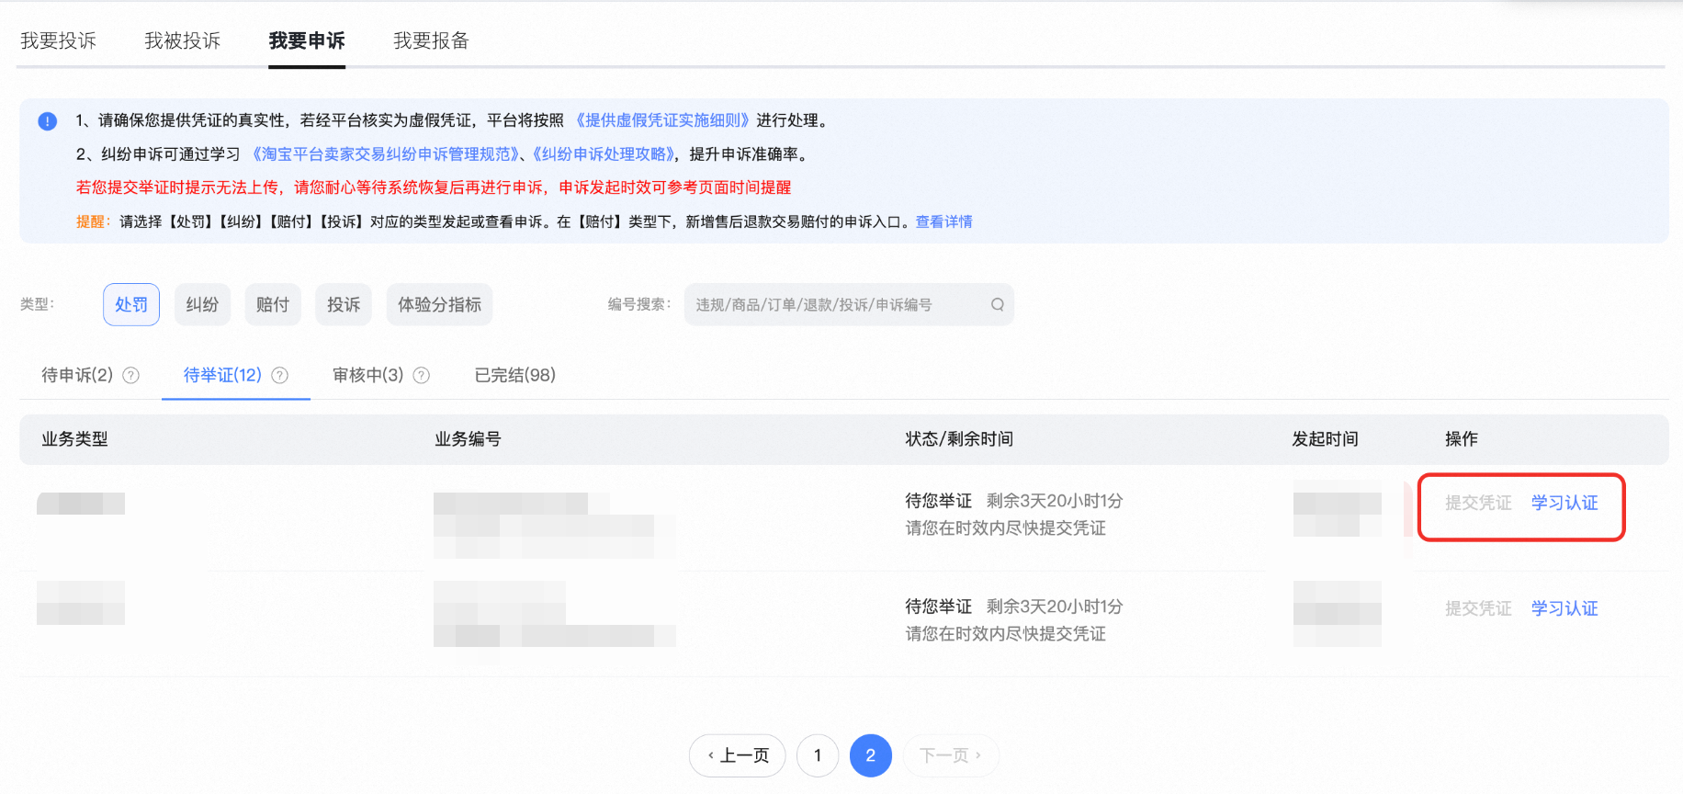Focus the 编号搜索 input field

(x=849, y=304)
